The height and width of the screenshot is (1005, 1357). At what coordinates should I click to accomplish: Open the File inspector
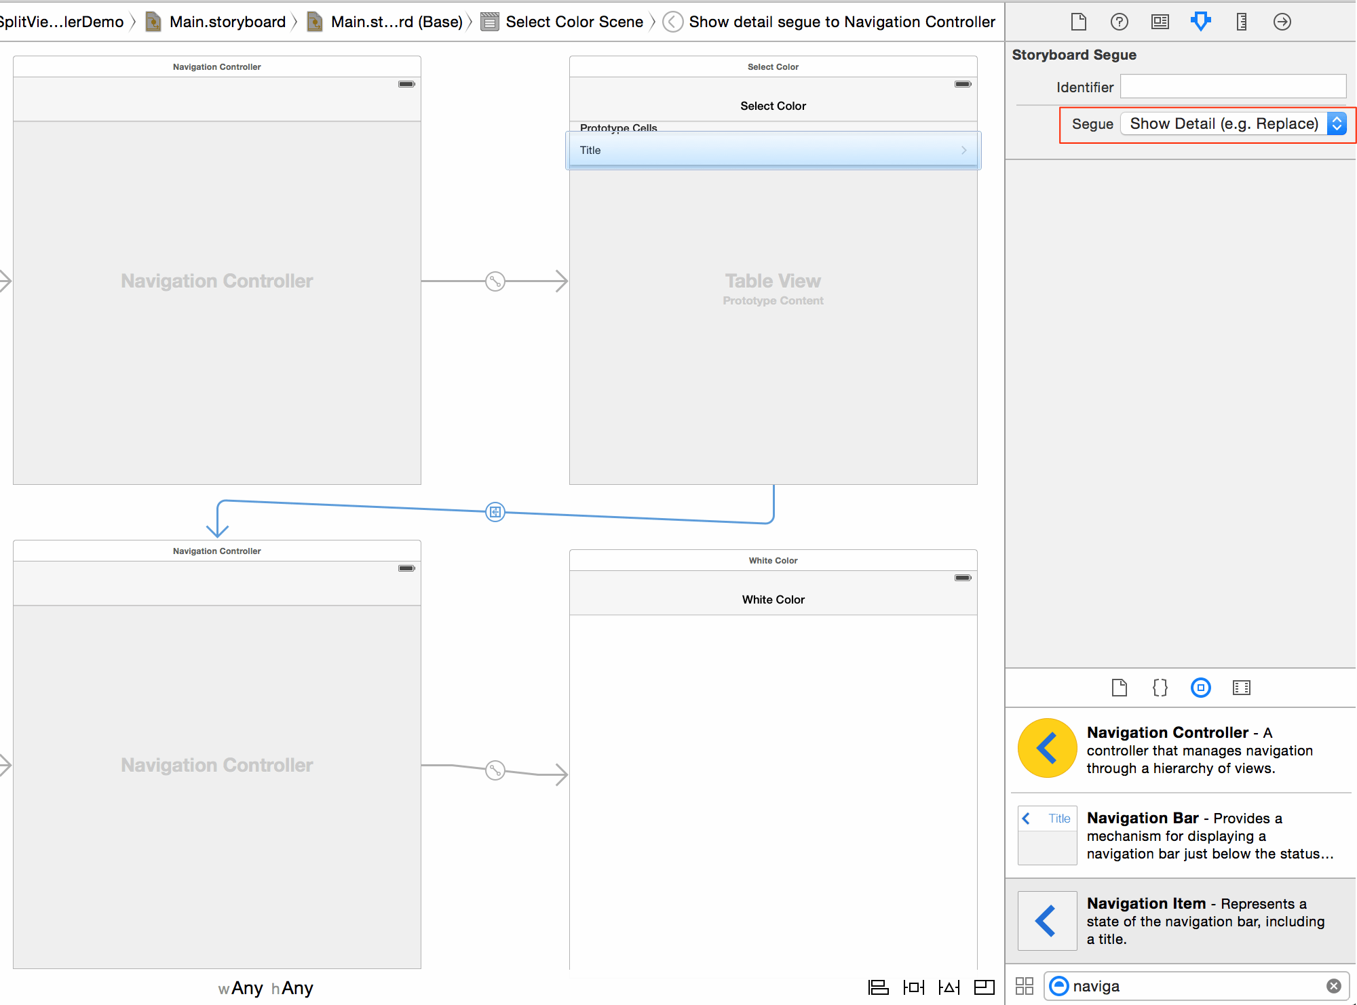pos(1078,21)
